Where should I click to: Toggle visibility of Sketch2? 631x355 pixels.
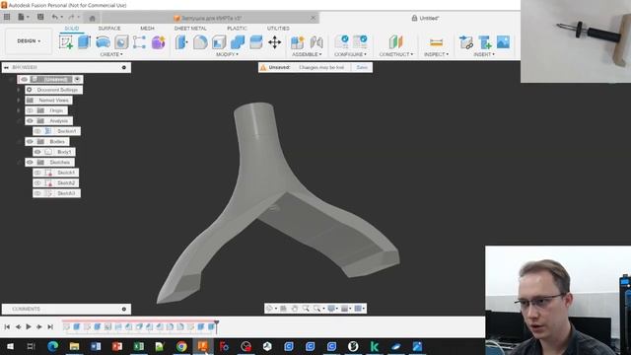pyautogui.click(x=37, y=183)
